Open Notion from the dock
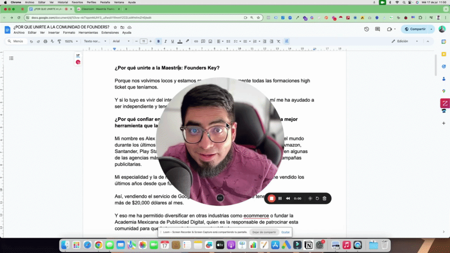 308,245
